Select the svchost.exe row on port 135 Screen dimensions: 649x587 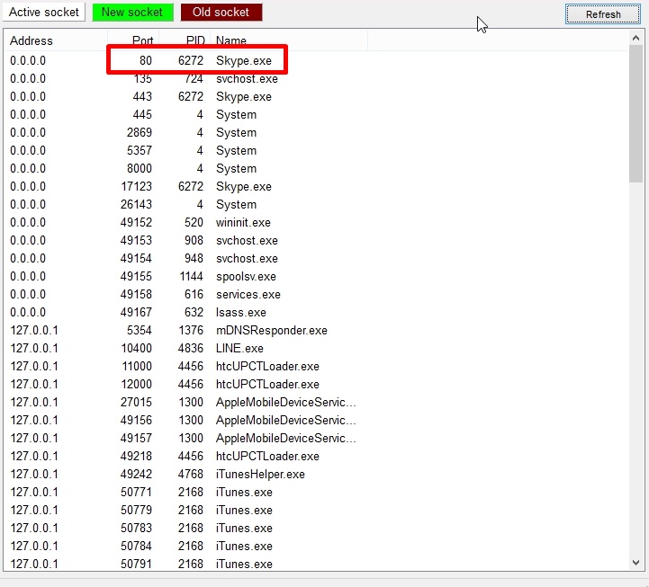[316, 78]
